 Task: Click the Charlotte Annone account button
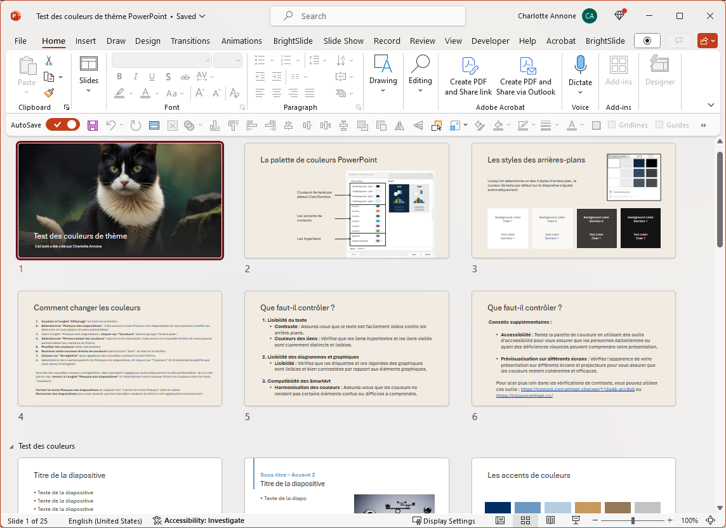[557, 16]
